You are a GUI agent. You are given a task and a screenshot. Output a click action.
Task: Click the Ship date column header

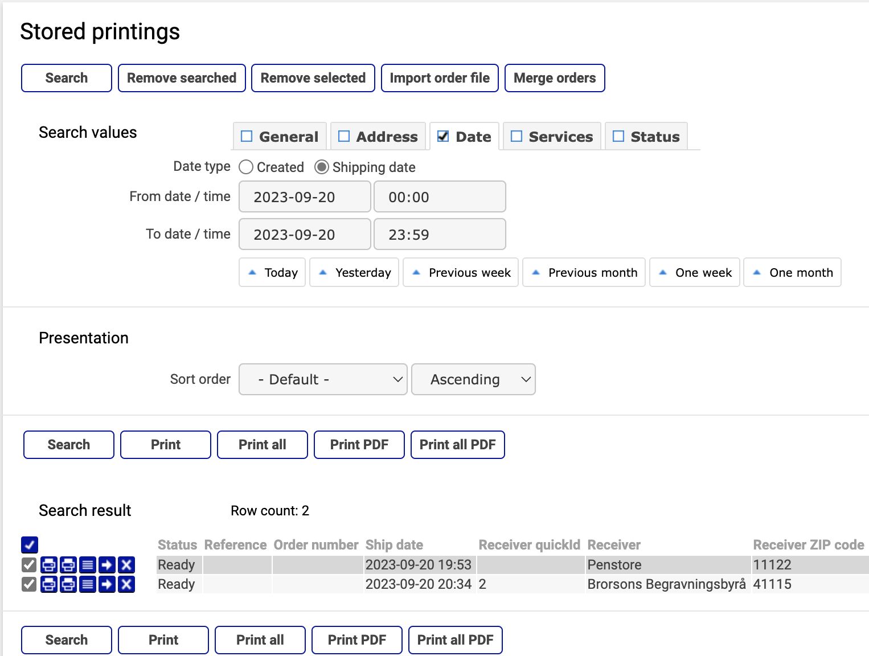tap(394, 545)
